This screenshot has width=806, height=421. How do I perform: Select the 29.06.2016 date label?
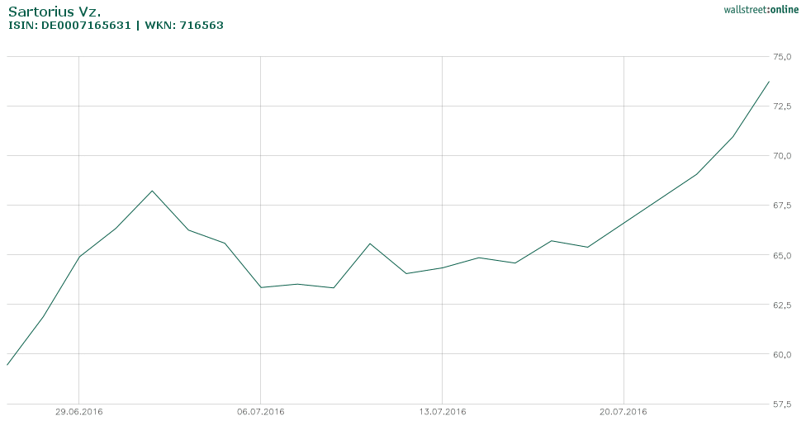point(78,411)
